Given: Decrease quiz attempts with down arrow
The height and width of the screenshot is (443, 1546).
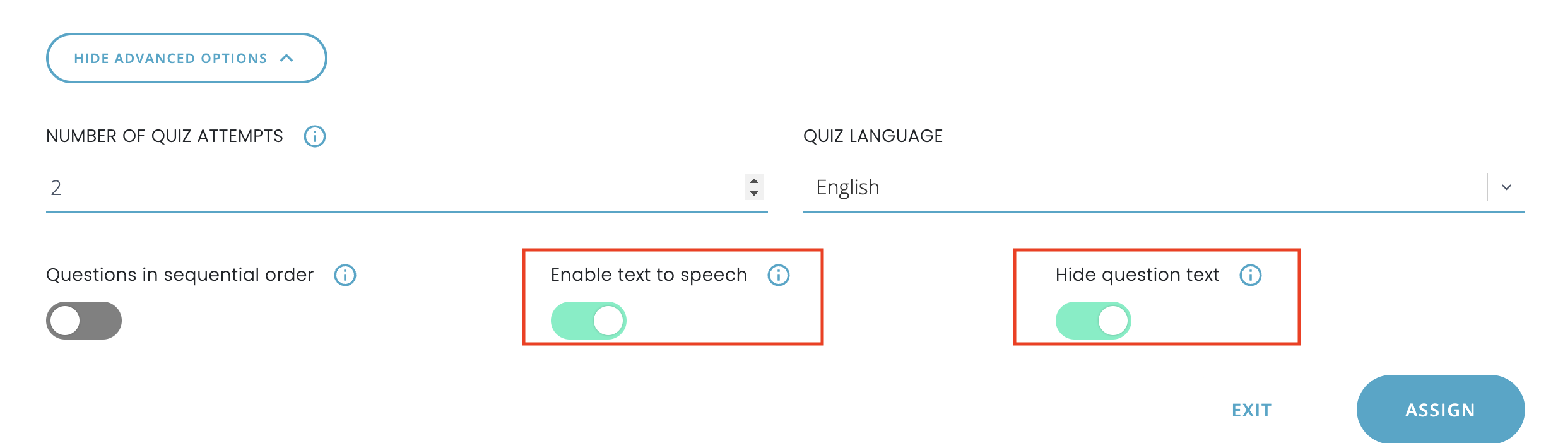Looking at the screenshot, I should (x=754, y=193).
